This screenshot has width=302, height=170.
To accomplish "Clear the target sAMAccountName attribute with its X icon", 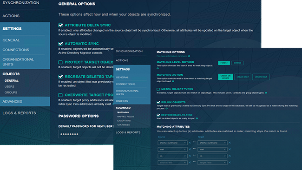I will (230, 143).
